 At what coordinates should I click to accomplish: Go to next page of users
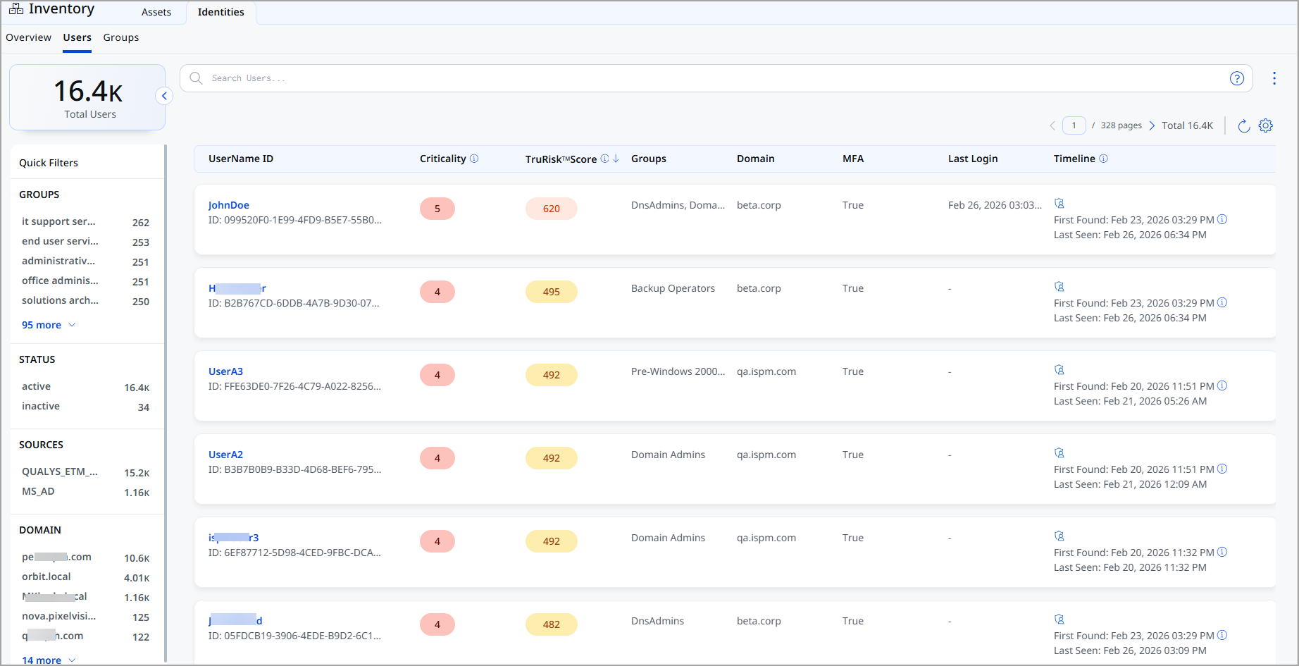[1152, 125]
